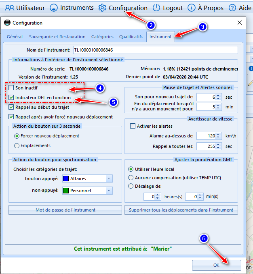Select the Décalage de radio option
Screen dimensions: 253x274
pyautogui.click(x=131, y=186)
